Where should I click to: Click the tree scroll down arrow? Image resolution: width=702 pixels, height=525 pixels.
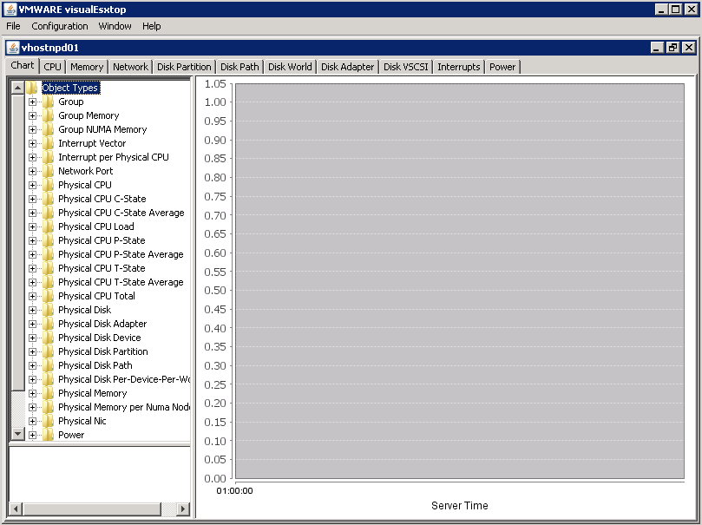[17, 433]
